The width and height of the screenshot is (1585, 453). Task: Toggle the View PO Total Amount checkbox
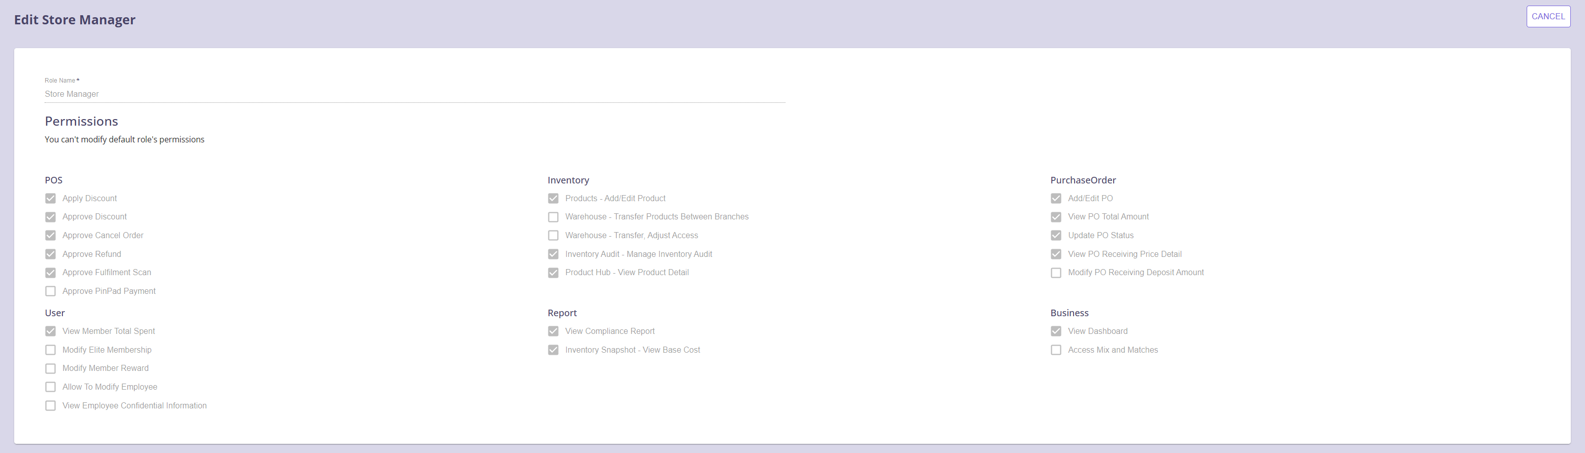(1056, 217)
